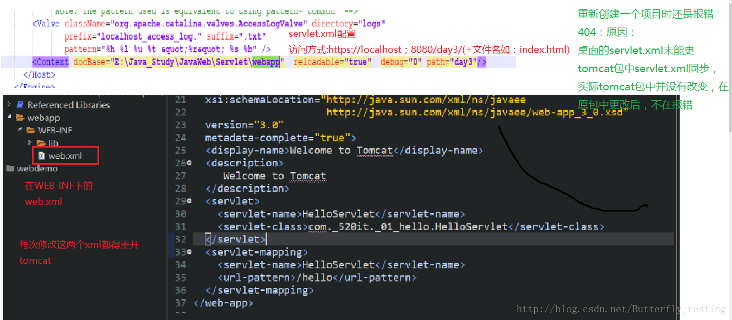The height and width of the screenshot is (320, 732).
Task: Click the webdemo gray folder icon
Action: (9, 169)
